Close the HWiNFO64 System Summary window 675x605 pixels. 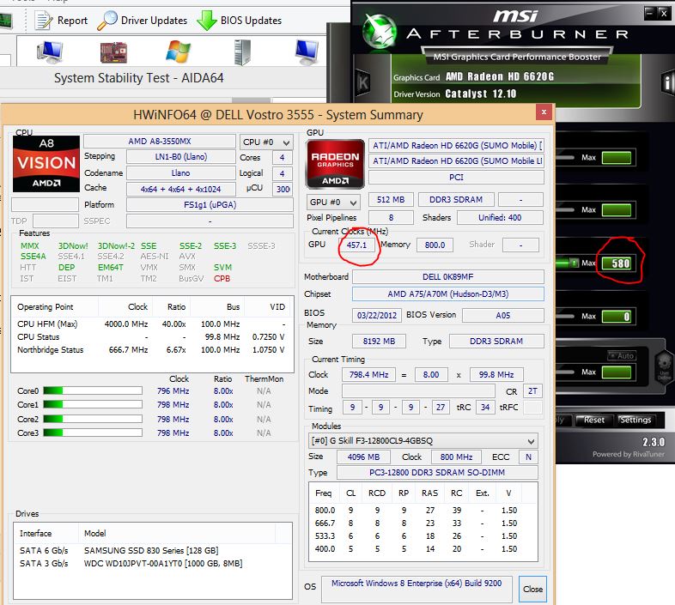coord(544,112)
